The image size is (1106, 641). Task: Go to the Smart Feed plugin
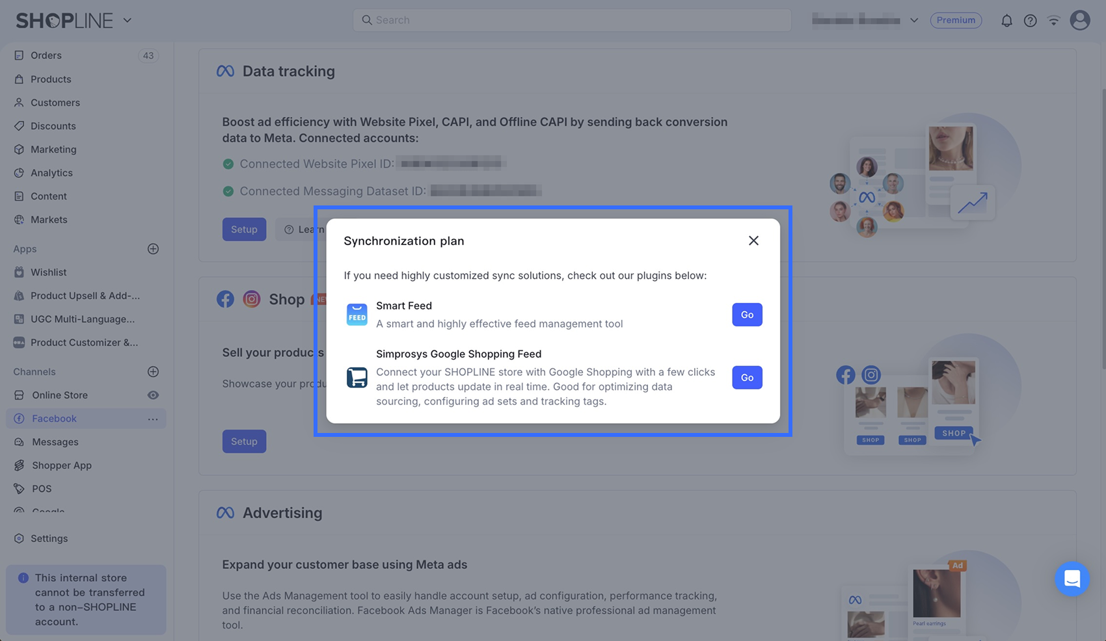[747, 315]
